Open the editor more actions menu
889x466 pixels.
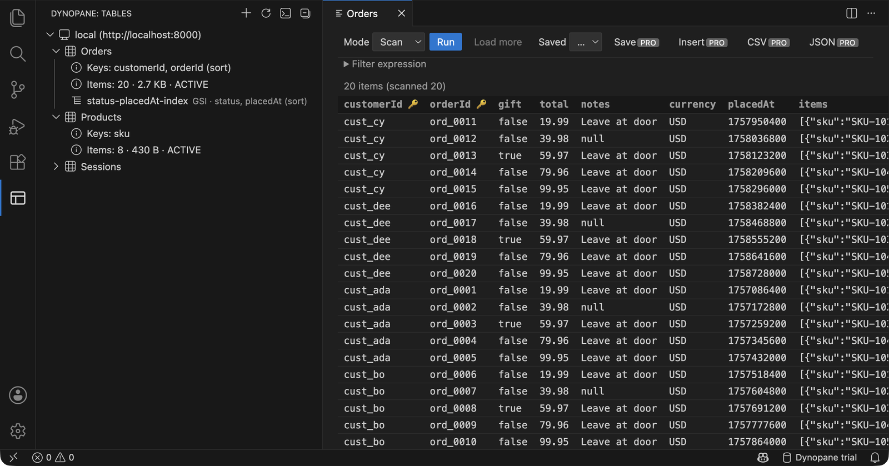click(x=871, y=13)
